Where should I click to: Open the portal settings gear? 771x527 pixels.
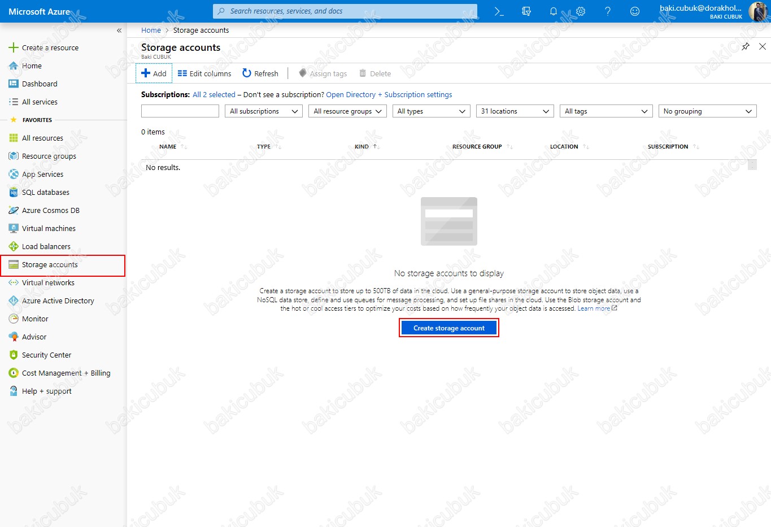[581, 11]
